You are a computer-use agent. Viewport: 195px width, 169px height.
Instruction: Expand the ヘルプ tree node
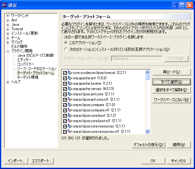[x=8, y=82]
